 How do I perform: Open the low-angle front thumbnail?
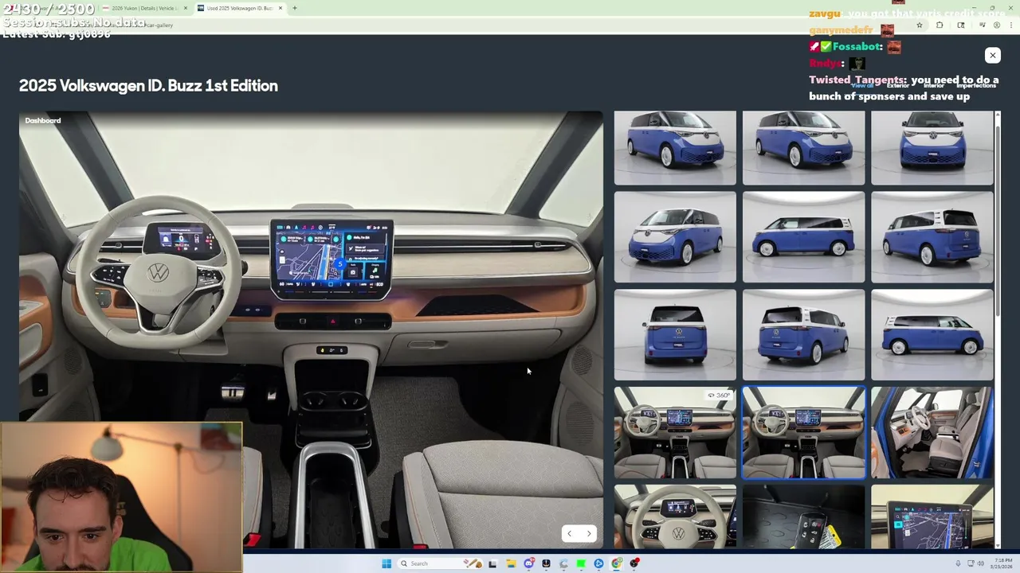click(675, 236)
